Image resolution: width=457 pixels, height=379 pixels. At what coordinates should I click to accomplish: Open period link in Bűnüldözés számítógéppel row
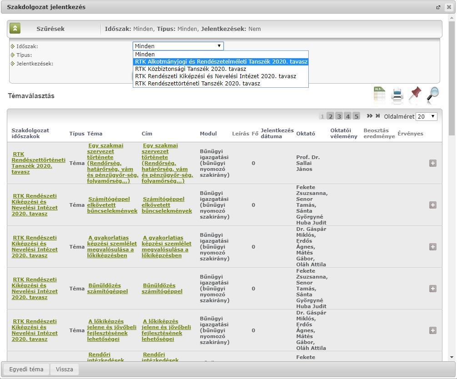(35, 289)
